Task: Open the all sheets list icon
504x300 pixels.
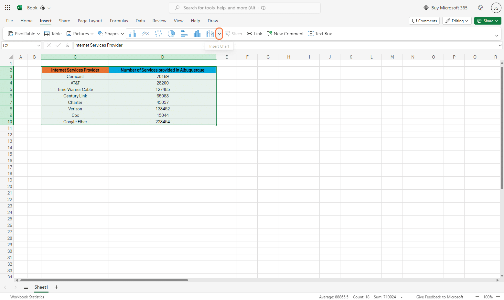Action: tap(26, 287)
